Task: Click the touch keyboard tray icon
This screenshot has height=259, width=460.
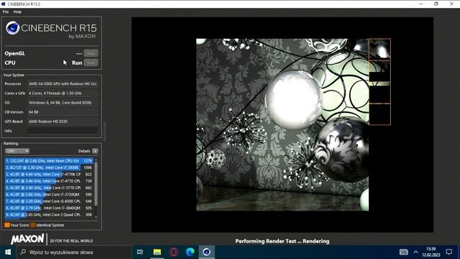Action: click(x=404, y=253)
